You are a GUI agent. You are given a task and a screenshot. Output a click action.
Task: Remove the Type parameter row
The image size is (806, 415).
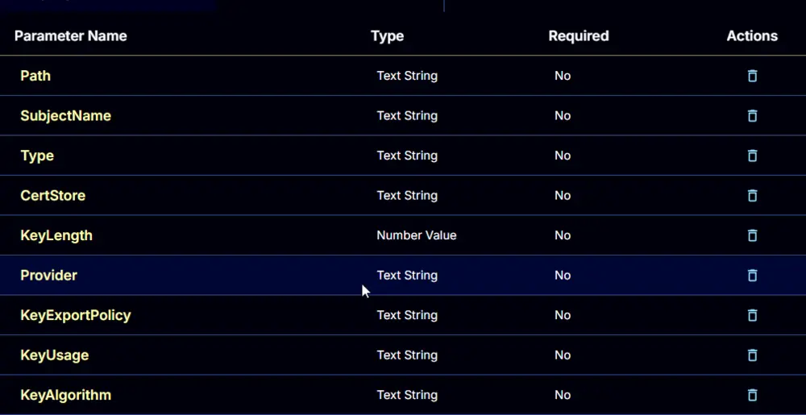752,156
